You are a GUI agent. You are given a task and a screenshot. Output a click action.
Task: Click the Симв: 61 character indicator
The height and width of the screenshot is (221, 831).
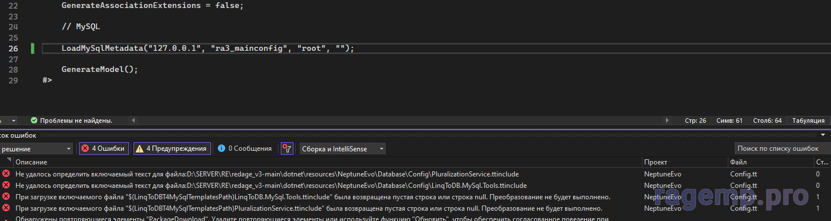point(730,120)
